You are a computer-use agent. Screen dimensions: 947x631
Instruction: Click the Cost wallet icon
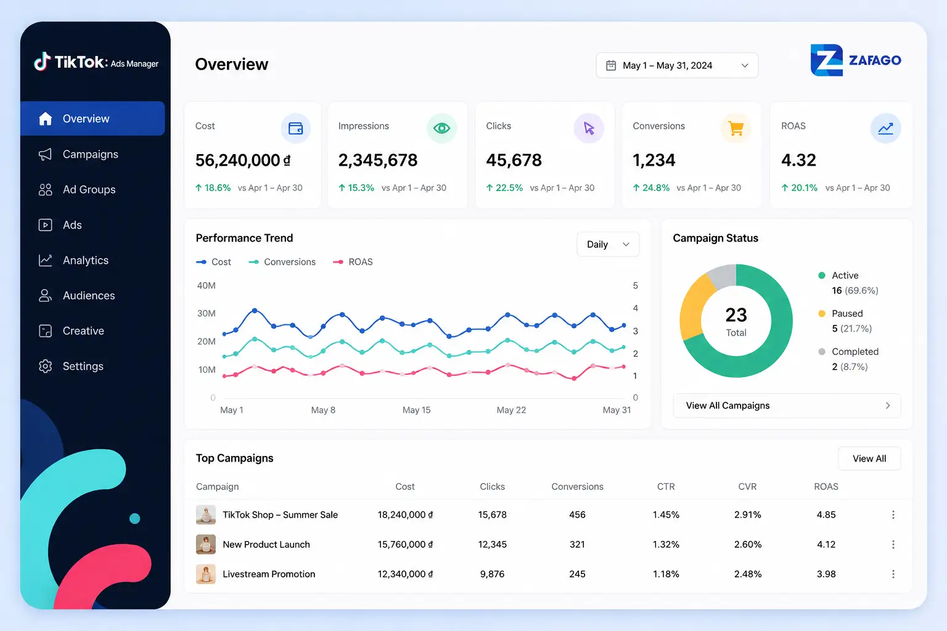pos(296,128)
